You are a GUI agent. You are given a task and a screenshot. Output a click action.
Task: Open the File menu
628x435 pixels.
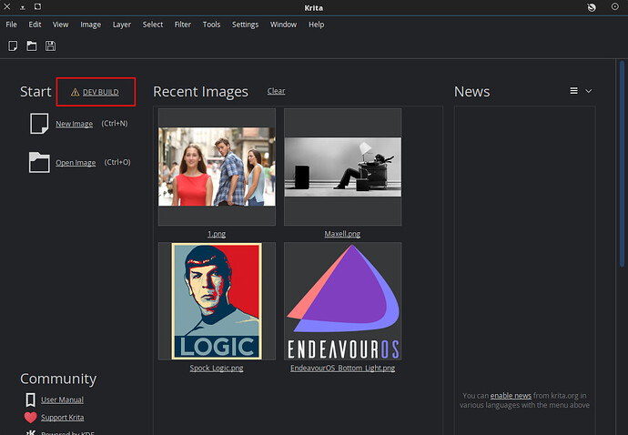(11, 25)
